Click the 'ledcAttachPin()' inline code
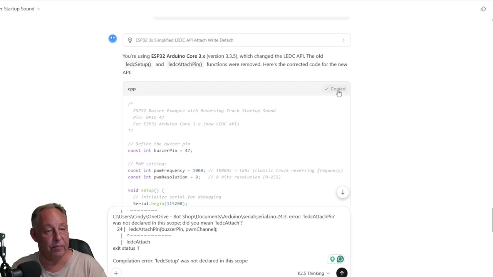Screen dimensions: 493x277 click(x=185, y=64)
